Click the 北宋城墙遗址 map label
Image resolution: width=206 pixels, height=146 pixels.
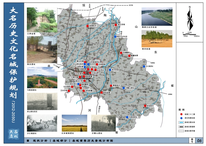pyautogui.click(x=94, y=62)
